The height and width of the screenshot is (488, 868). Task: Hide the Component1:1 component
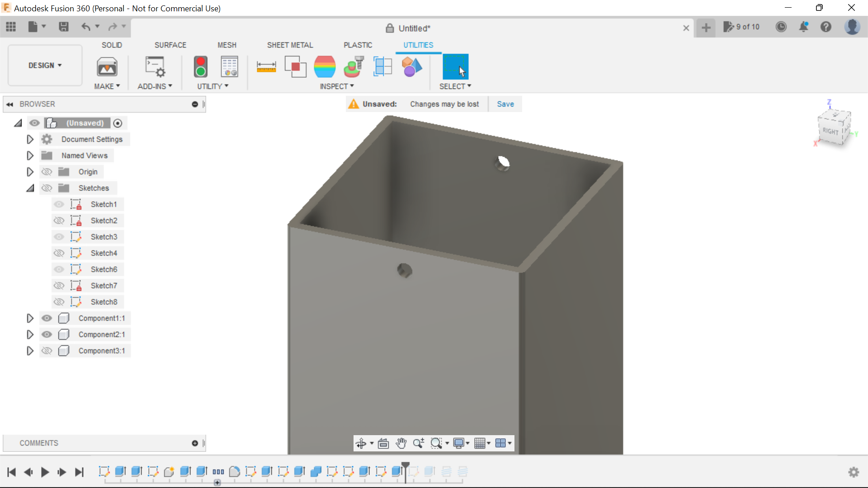click(47, 318)
